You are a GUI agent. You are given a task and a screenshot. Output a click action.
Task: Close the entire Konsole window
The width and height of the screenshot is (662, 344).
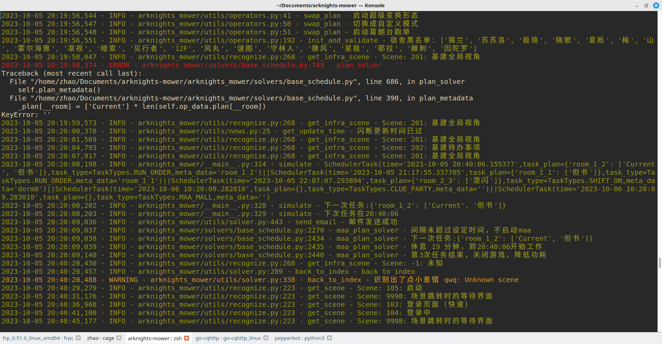(656, 6)
